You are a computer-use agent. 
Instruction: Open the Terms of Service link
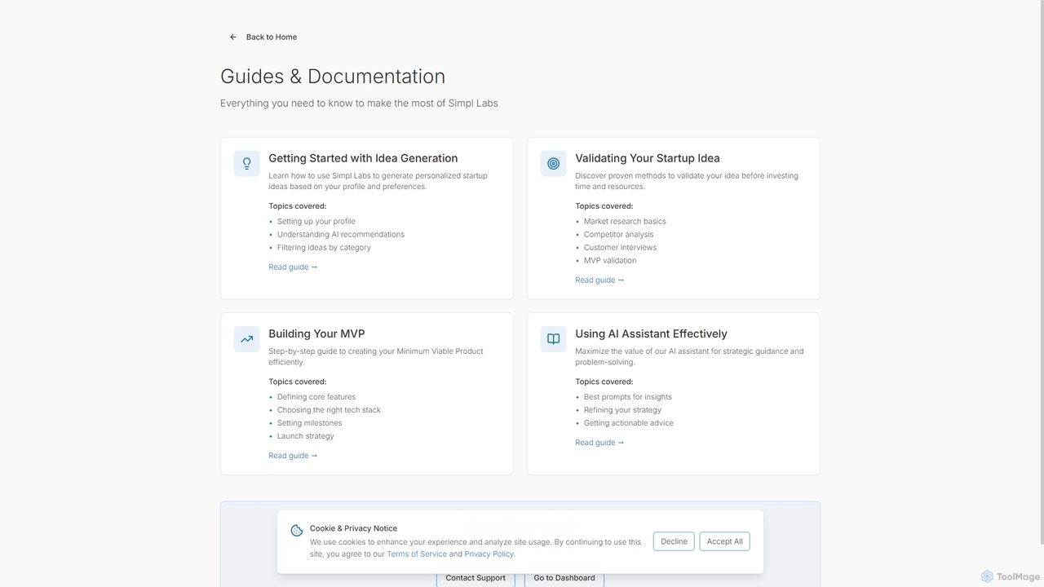[417, 554]
